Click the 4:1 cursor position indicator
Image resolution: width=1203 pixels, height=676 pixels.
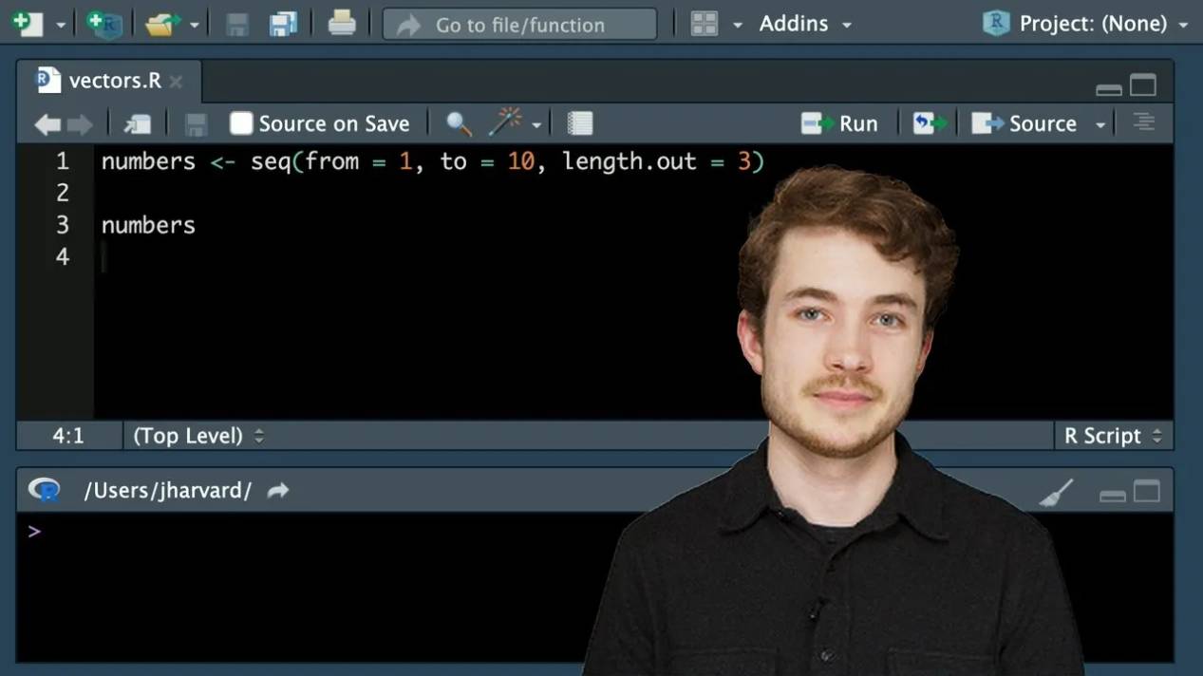coord(68,436)
